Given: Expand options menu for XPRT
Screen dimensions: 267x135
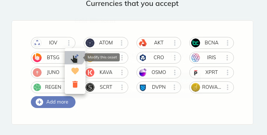Looking at the screenshot, I should click(228, 72).
